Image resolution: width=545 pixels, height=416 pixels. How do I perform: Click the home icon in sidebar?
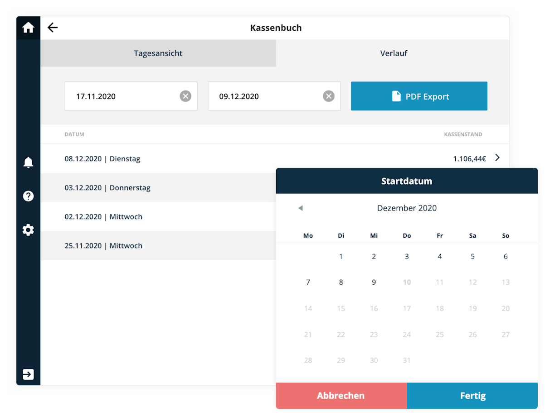pos(28,28)
